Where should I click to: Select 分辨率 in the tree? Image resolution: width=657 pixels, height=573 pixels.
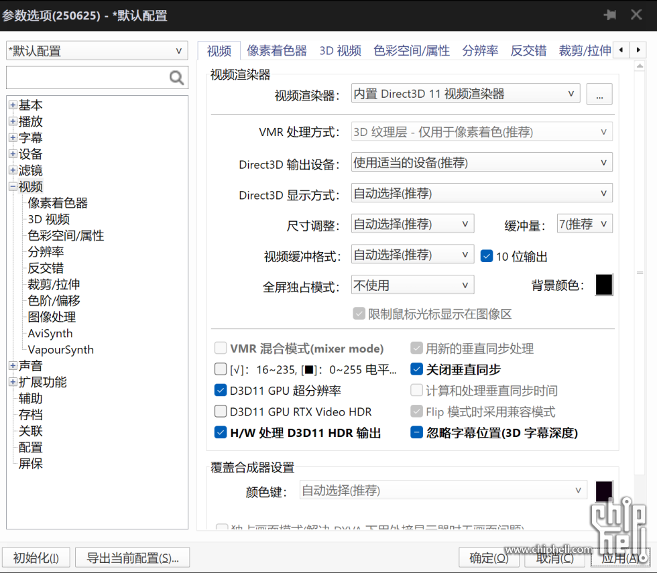point(46,252)
